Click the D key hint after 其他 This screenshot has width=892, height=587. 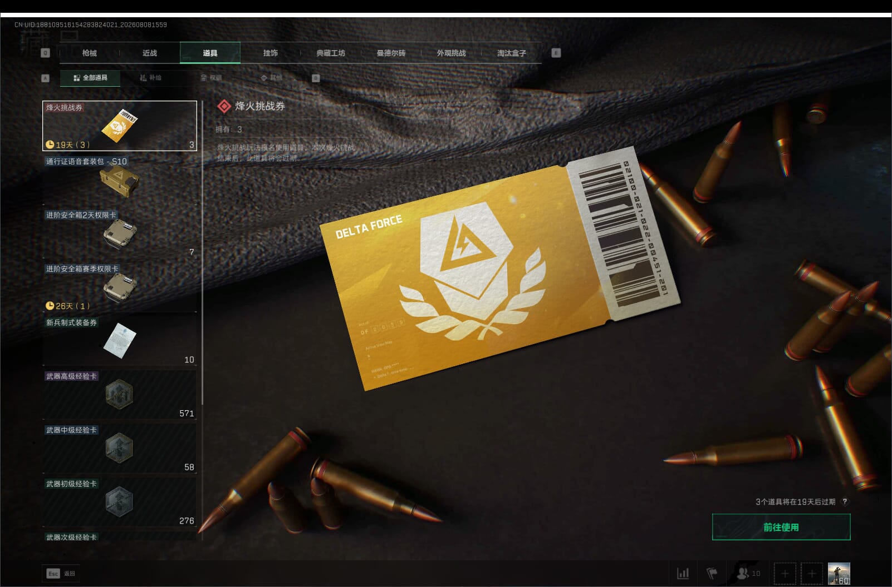click(x=316, y=78)
